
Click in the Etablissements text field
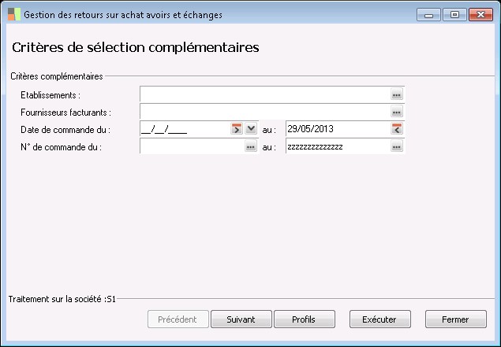(264, 94)
